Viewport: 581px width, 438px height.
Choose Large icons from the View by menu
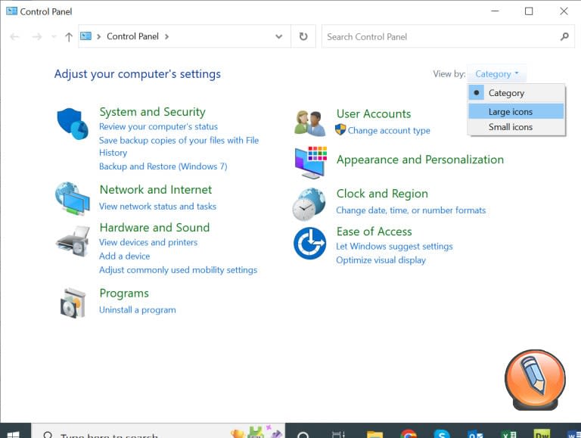coord(517,111)
